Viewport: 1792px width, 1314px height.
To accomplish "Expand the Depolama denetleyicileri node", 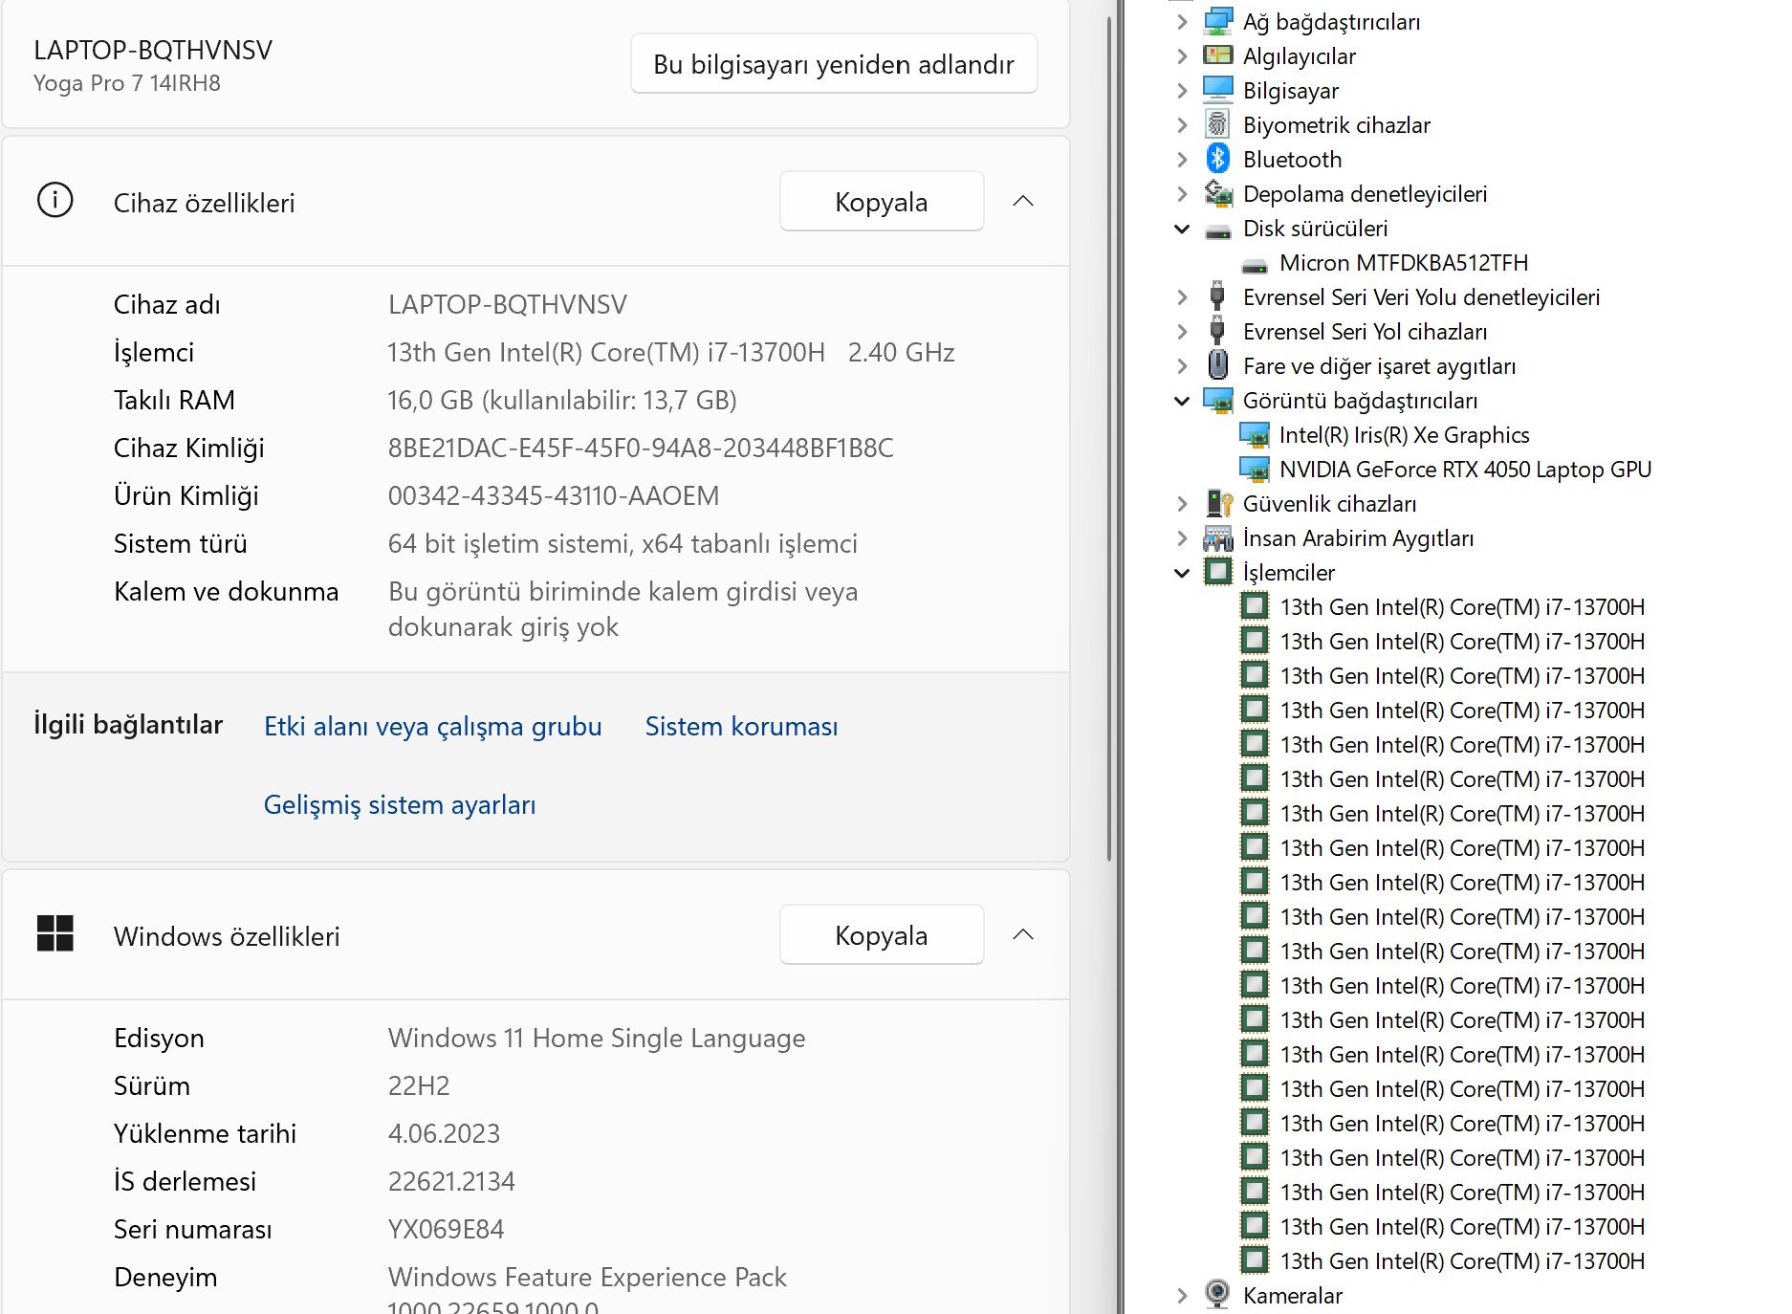I will (x=1182, y=193).
